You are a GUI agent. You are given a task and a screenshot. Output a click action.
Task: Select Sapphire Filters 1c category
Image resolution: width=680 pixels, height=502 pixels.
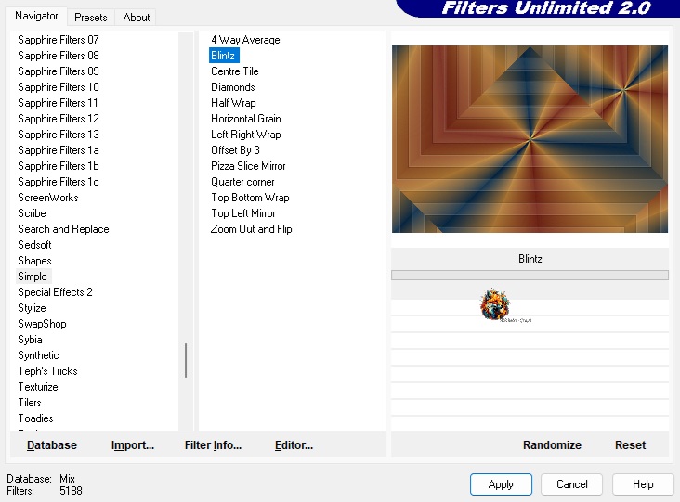coord(59,182)
